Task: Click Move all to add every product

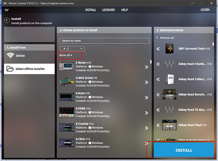Action: (x=66, y=55)
